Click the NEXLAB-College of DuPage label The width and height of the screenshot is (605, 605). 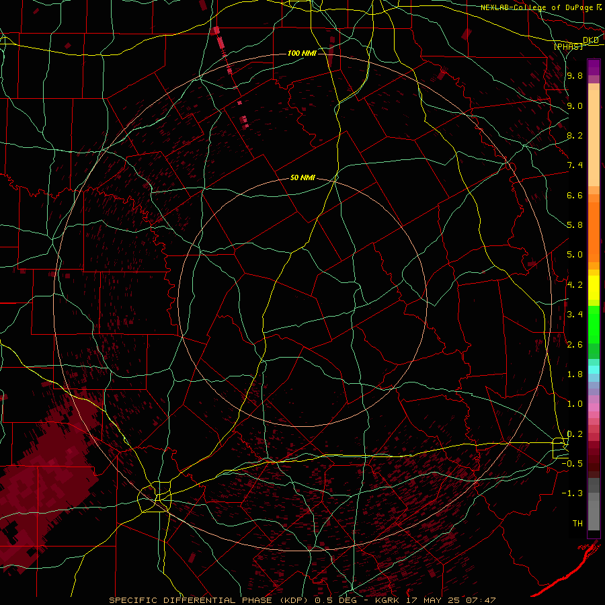click(536, 7)
